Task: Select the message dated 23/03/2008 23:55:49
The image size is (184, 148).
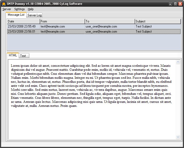Action: pos(94,26)
